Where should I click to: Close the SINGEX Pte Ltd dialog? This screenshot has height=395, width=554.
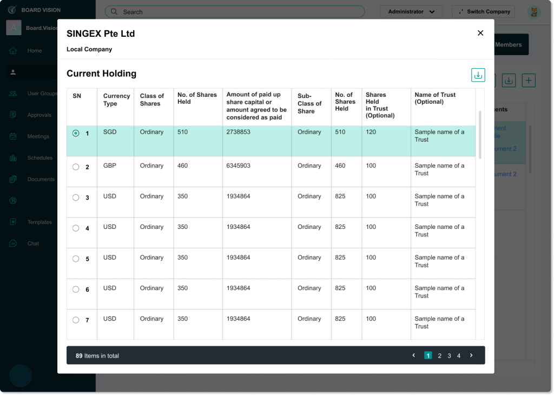tap(480, 34)
